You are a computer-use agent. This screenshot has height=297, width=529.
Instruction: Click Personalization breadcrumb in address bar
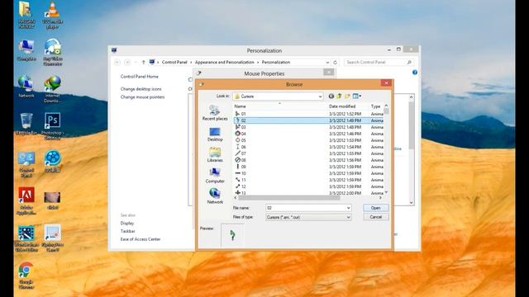[x=276, y=63]
